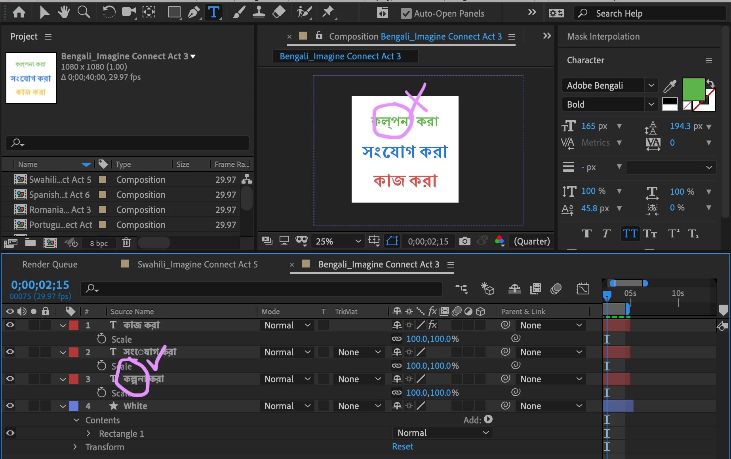Select the Hand tool
Image resolution: width=731 pixels, height=459 pixels.
coord(63,13)
